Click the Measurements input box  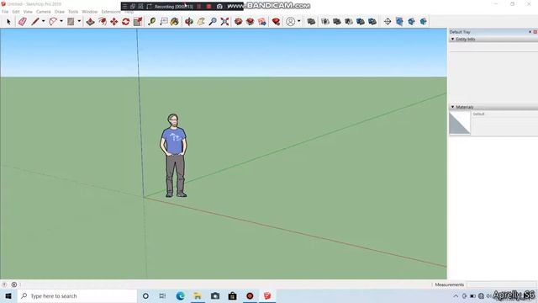[502, 284]
